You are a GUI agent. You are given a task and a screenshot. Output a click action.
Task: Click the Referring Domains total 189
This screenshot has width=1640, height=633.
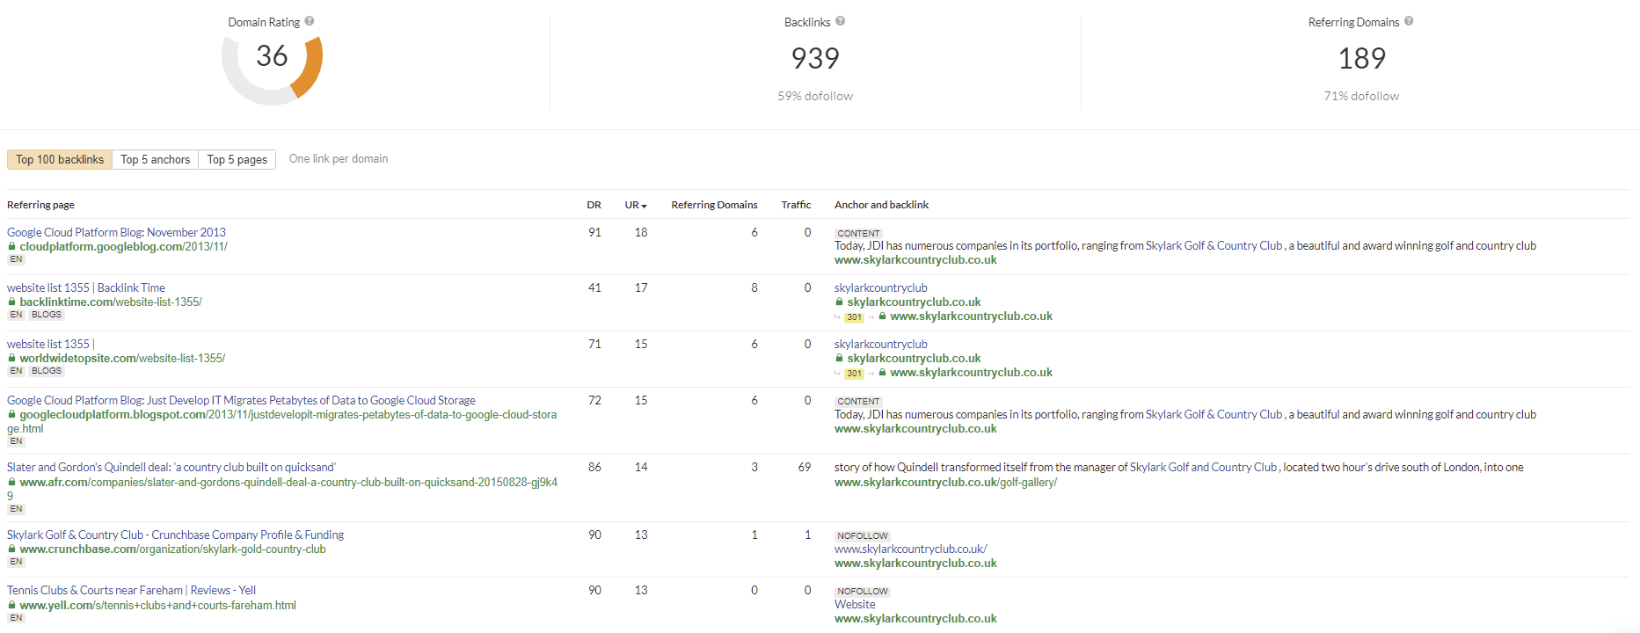coord(1361,58)
